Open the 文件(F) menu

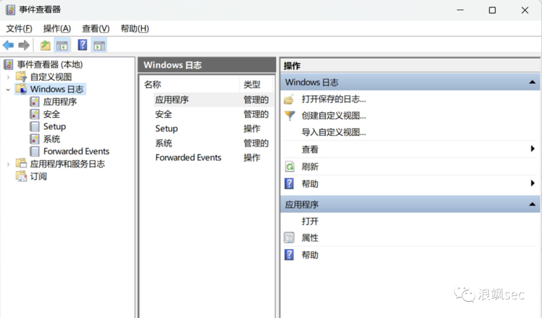coord(19,29)
